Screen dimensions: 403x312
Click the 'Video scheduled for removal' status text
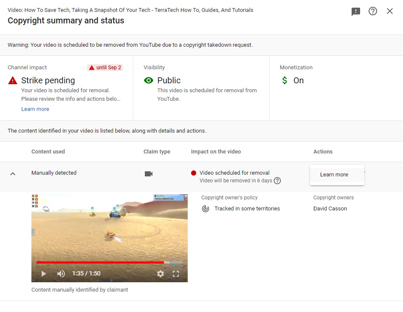click(234, 173)
